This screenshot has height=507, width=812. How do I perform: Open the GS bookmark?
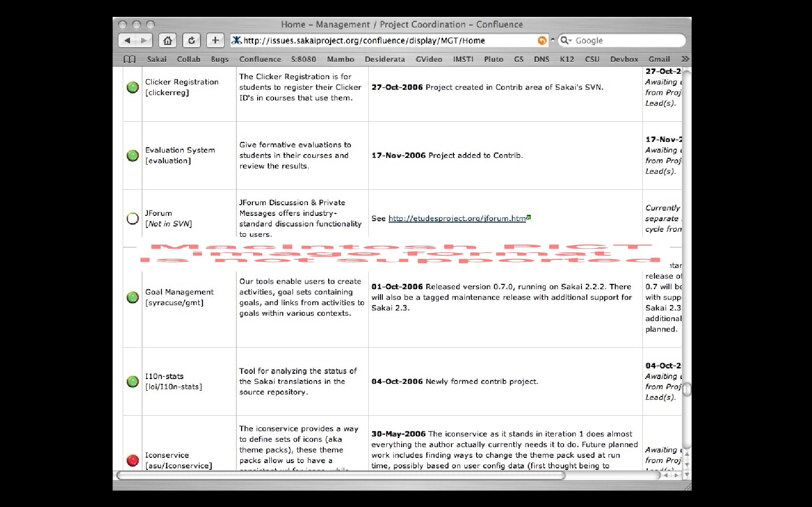click(x=519, y=59)
